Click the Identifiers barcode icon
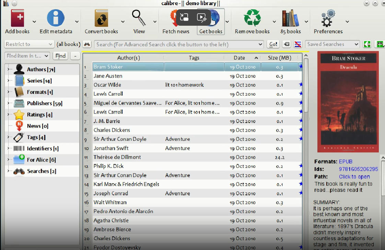The height and width of the screenshot is (250, 385). coord(19,148)
